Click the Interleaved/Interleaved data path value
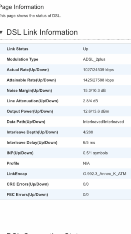 pyautogui.click(x=103, y=122)
